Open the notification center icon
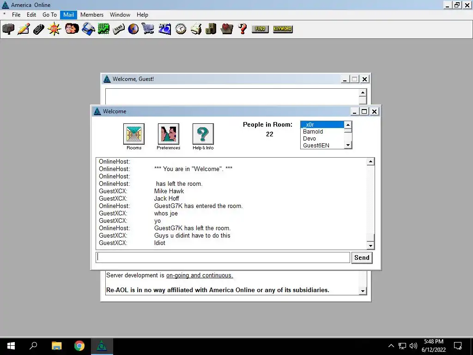This screenshot has width=473, height=355. point(458,346)
